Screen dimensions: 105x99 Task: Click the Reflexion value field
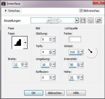[45, 78]
